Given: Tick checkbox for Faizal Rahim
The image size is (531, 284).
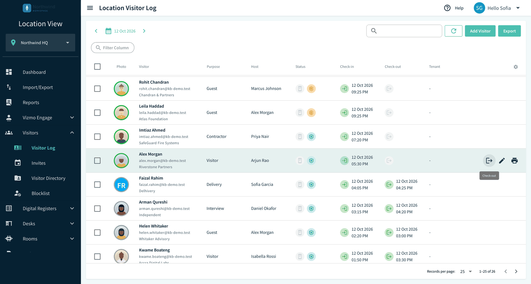Looking at the screenshot, I should pyautogui.click(x=97, y=185).
